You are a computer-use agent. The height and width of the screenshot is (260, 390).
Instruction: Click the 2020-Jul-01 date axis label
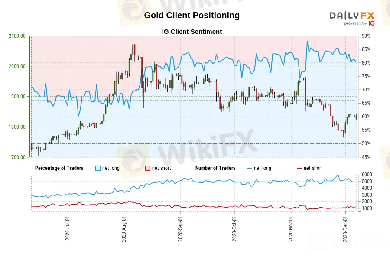tap(68, 228)
